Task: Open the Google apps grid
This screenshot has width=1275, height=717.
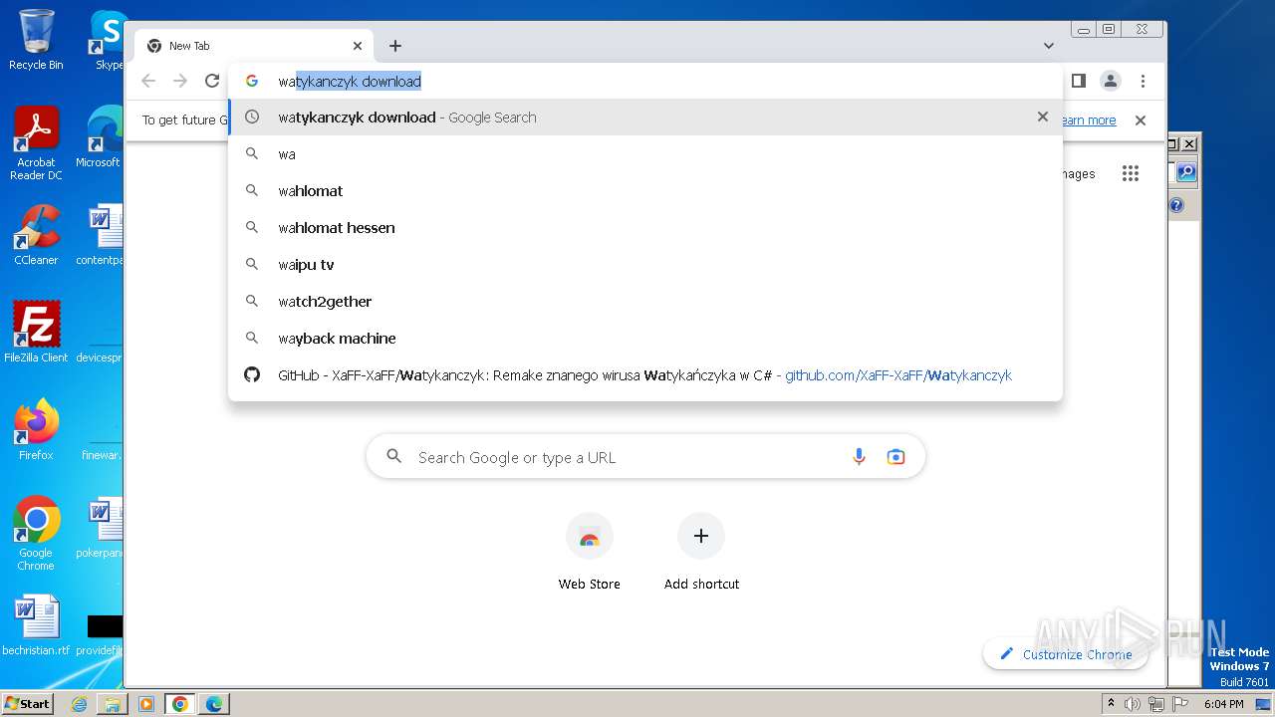Action: [1130, 173]
